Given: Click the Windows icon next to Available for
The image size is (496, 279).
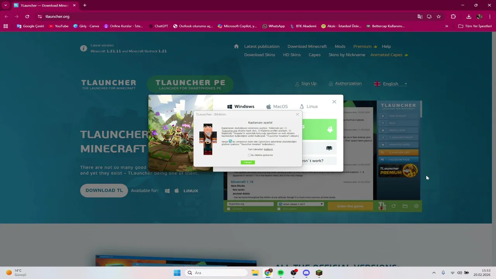Looking at the screenshot, I should point(167,191).
